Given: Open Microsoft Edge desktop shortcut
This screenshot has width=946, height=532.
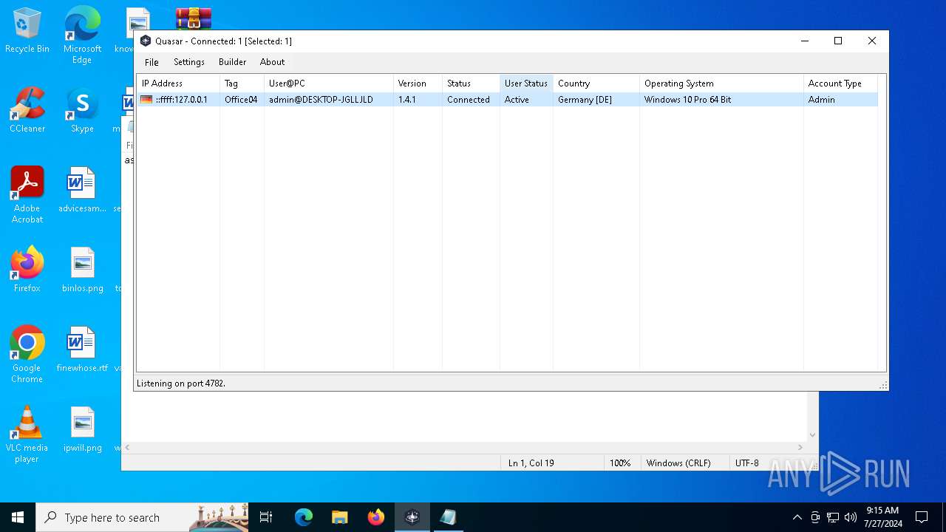Looking at the screenshot, I should [82, 35].
